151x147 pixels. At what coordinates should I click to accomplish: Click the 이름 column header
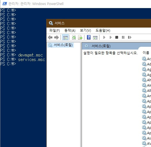146,53
